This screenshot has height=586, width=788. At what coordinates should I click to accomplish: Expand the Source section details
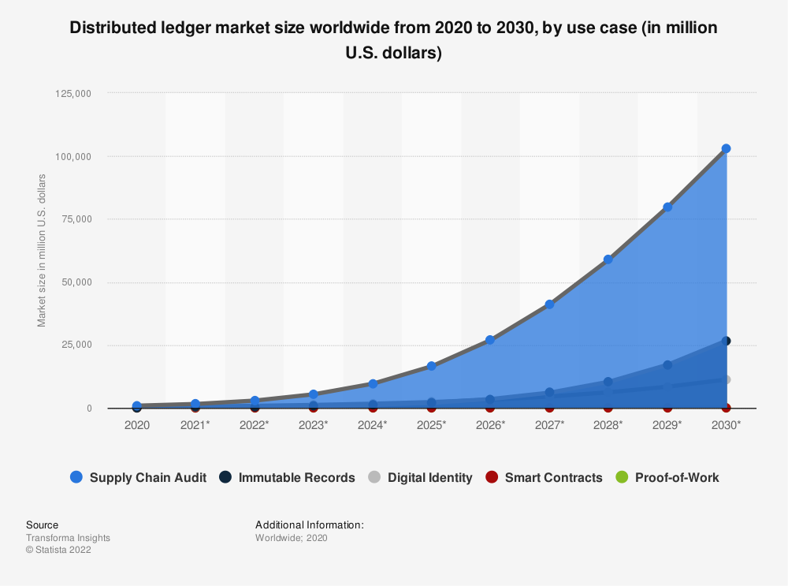(x=43, y=524)
